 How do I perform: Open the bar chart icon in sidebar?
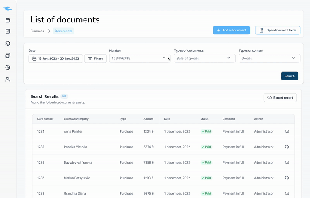8,31
